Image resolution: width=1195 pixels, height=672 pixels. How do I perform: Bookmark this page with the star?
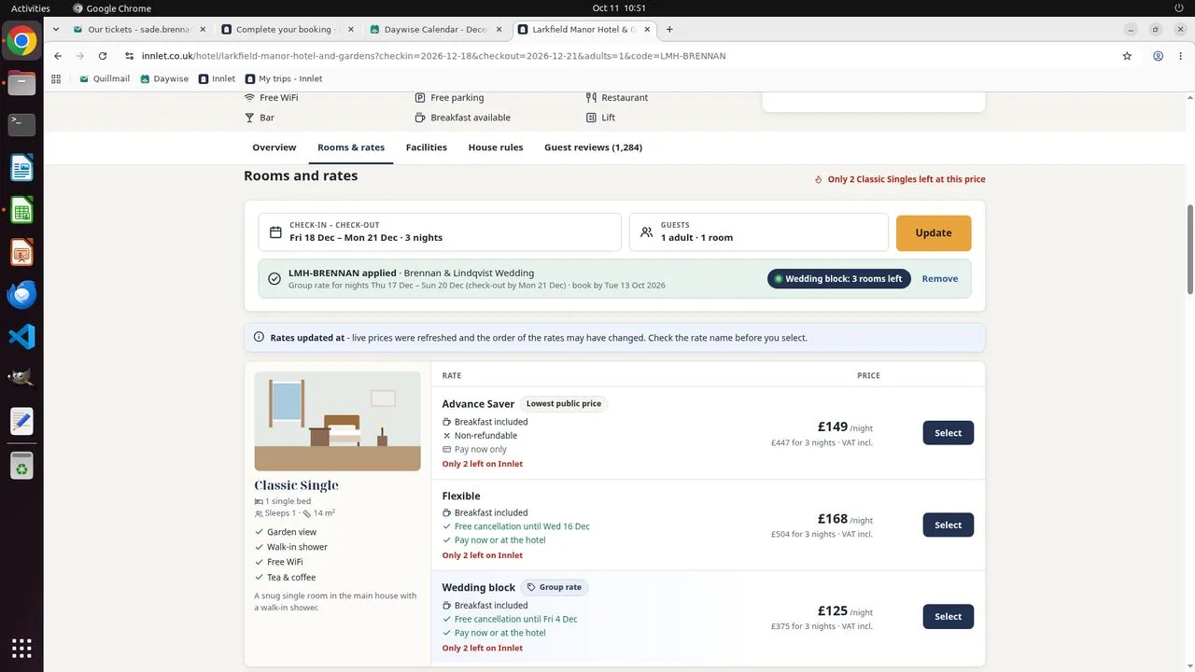(1127, 56)
